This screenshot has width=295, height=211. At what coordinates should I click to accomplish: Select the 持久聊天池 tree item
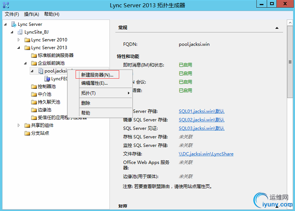(x=49, y=102)
